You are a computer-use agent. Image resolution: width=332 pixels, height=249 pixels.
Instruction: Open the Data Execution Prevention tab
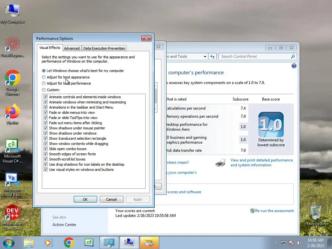click(x=104, y=48)
